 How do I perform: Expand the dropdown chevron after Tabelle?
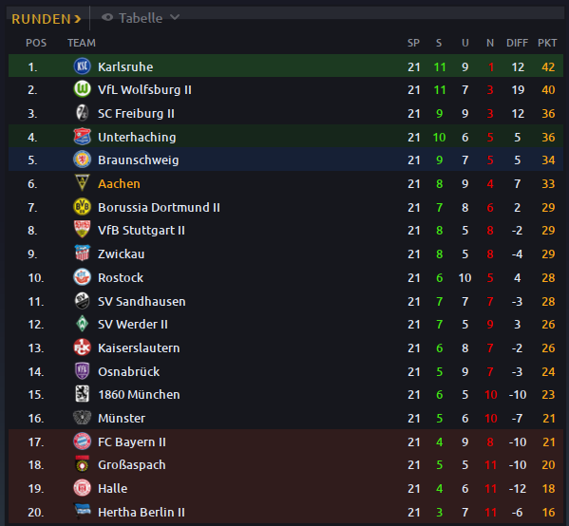click(x=175, y=17)
